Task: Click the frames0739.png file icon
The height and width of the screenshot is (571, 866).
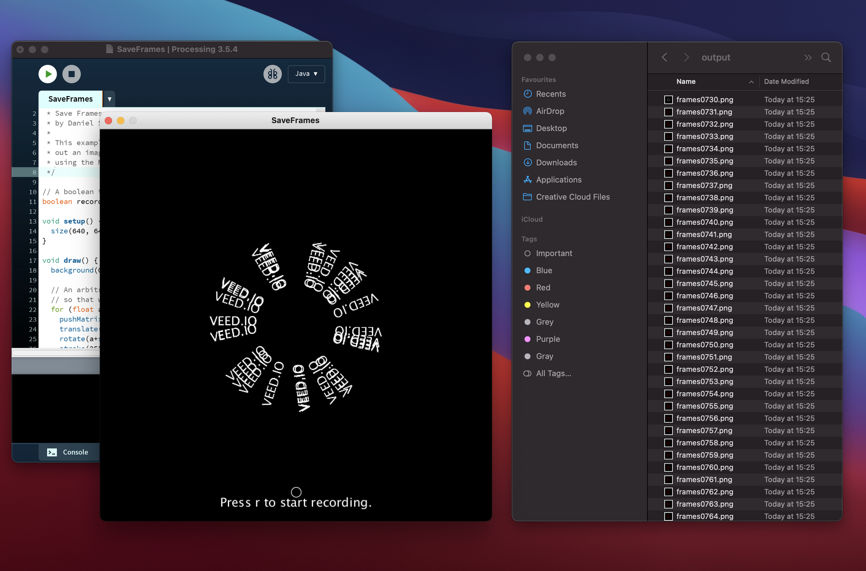Action: [x=669, y=210]
